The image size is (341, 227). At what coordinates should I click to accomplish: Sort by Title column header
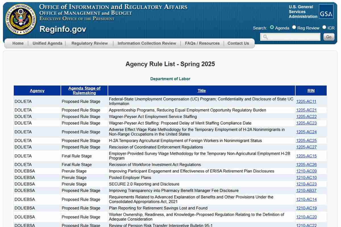click(201, 91)
